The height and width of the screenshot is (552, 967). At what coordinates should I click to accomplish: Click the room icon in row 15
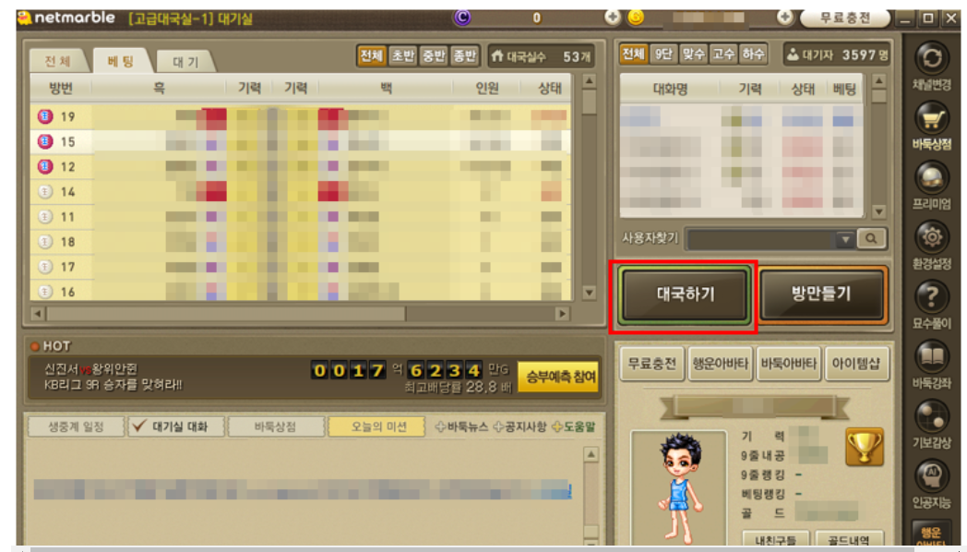(45, 142)
